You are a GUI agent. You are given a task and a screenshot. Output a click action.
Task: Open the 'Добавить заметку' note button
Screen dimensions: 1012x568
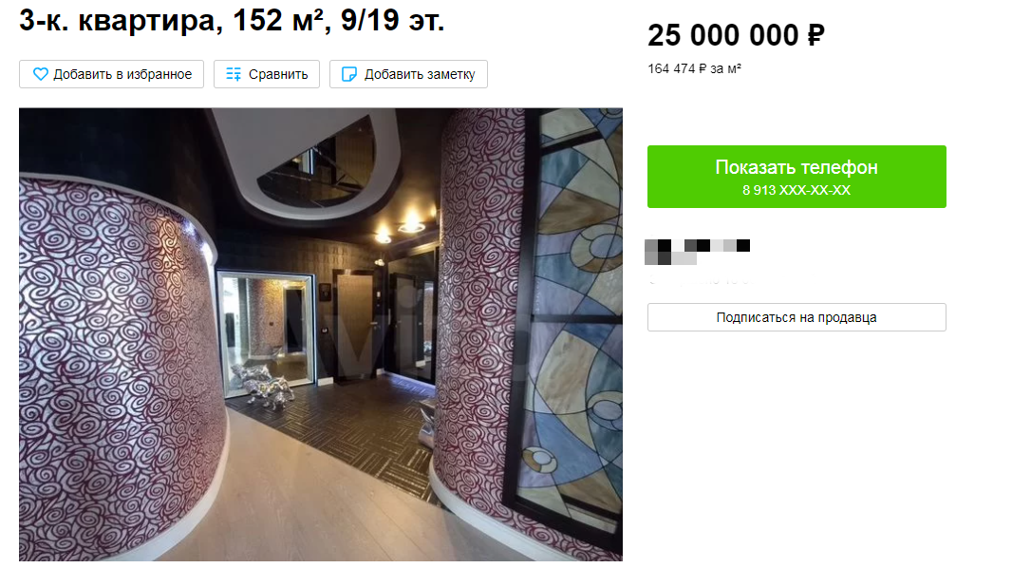point(408,74)
